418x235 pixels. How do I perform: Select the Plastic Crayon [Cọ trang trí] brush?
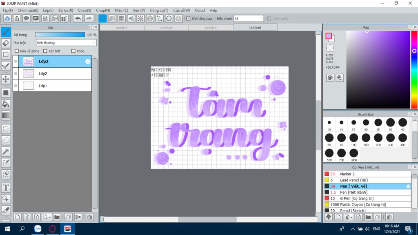(x=367, y=205)
